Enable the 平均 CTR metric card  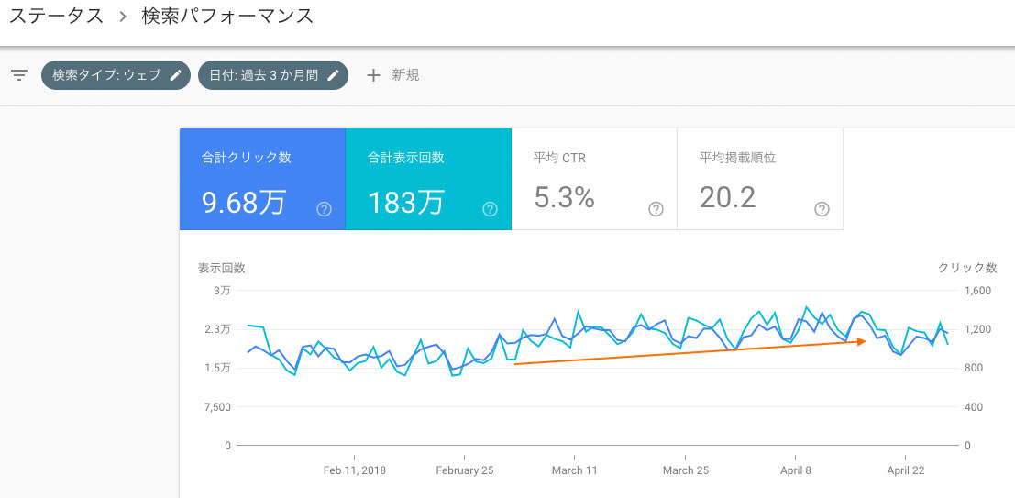[593, 179]
